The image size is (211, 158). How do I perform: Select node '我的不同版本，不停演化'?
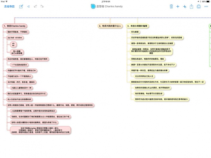tap(17, 32)
